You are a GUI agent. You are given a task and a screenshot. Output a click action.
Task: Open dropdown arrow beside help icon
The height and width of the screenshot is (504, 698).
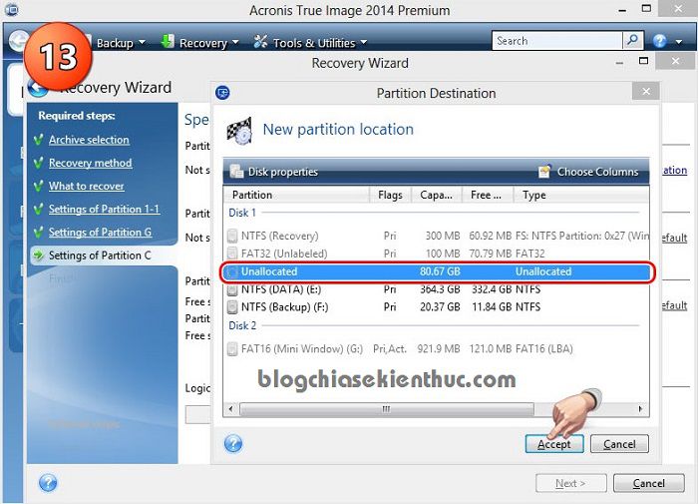(x=679, y=42)
